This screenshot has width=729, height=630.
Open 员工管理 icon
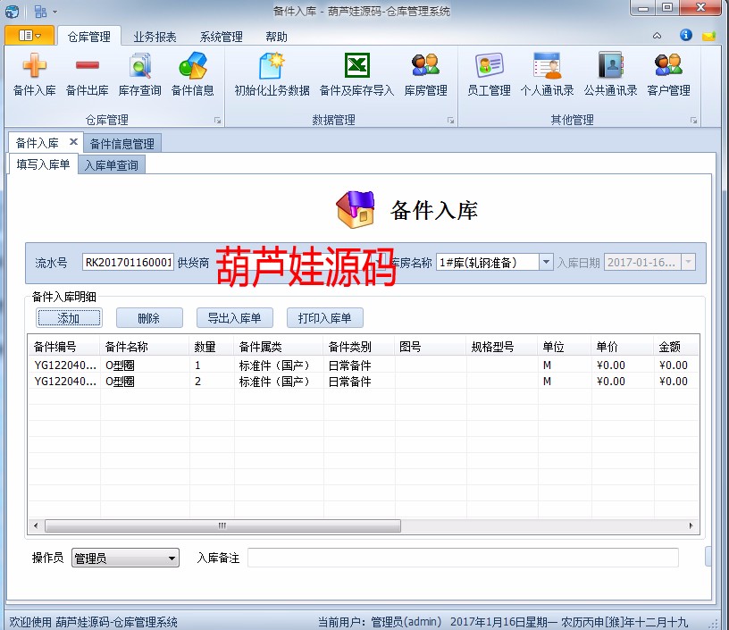[x=489, y=75]
